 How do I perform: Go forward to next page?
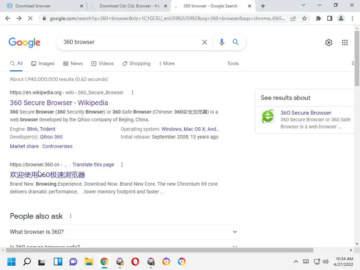[19, 18]
